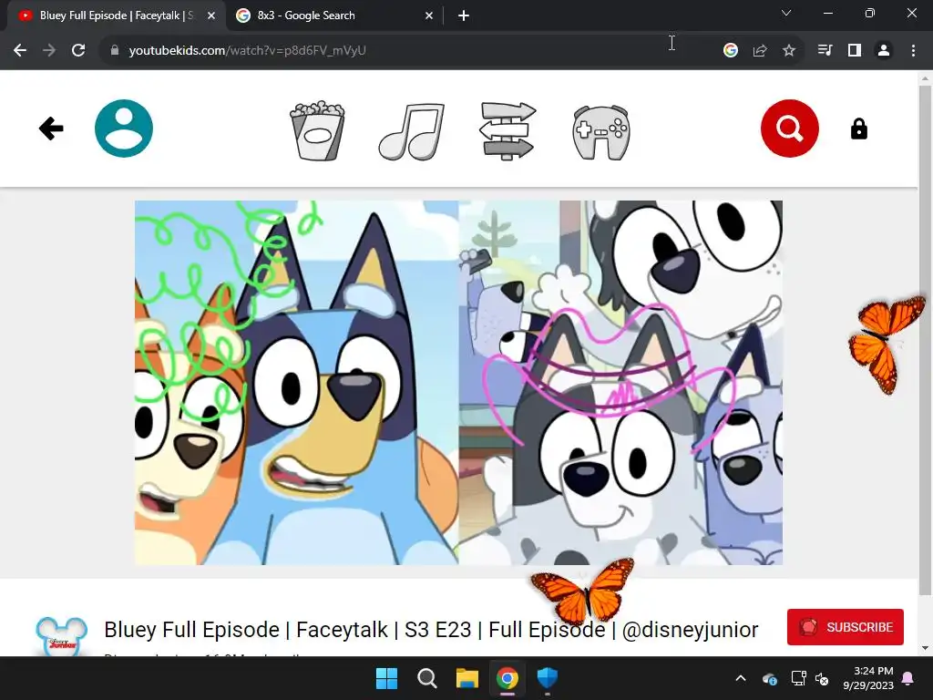Open Windows Security shield in taskbar
Image resolution: width=933 pixels, height=700 pixels.
point(547,678)
